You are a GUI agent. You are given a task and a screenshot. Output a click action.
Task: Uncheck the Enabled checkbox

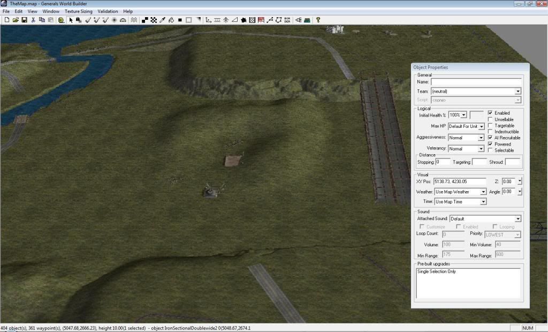pos(490,113)
